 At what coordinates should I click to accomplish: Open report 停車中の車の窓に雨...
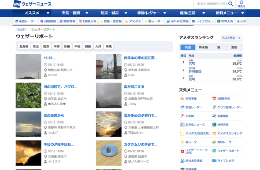click(x=141, y=58)
